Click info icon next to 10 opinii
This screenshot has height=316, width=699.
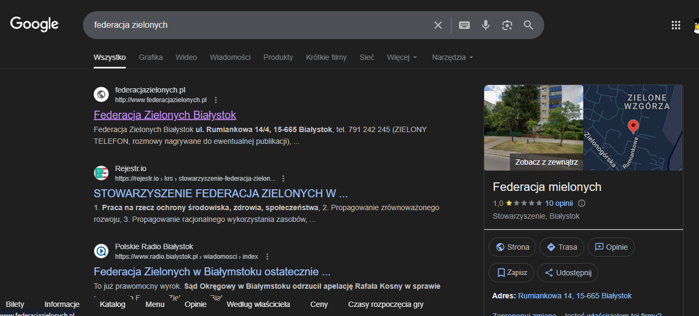click(582, 203)
